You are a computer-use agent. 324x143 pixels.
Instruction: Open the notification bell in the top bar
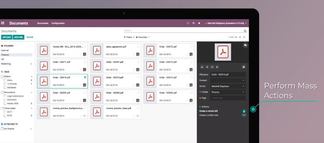coord(199,23)
